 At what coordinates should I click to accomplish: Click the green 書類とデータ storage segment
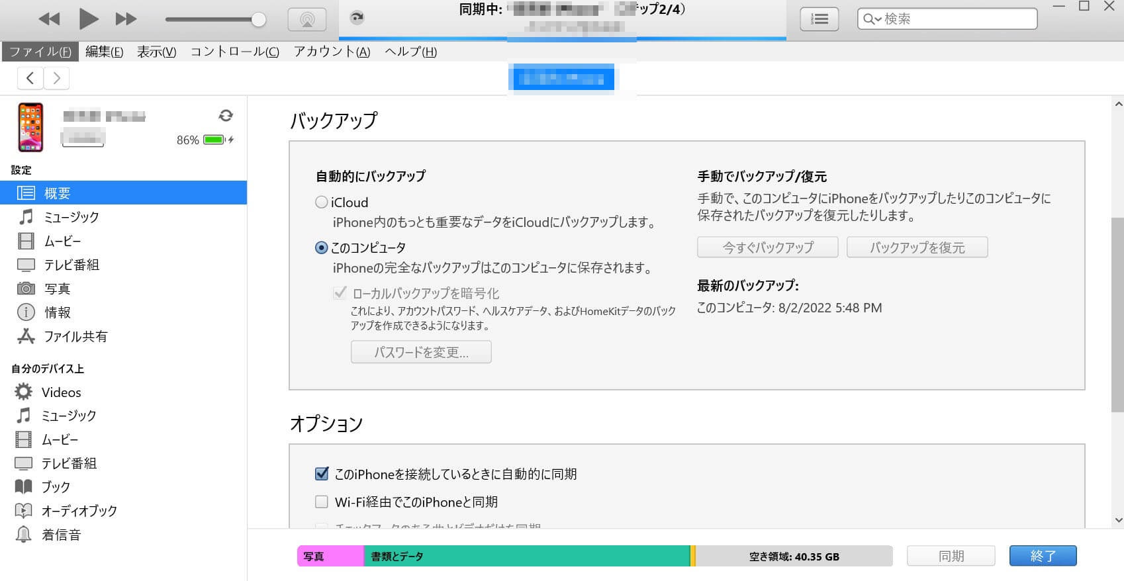click(527, 556)
